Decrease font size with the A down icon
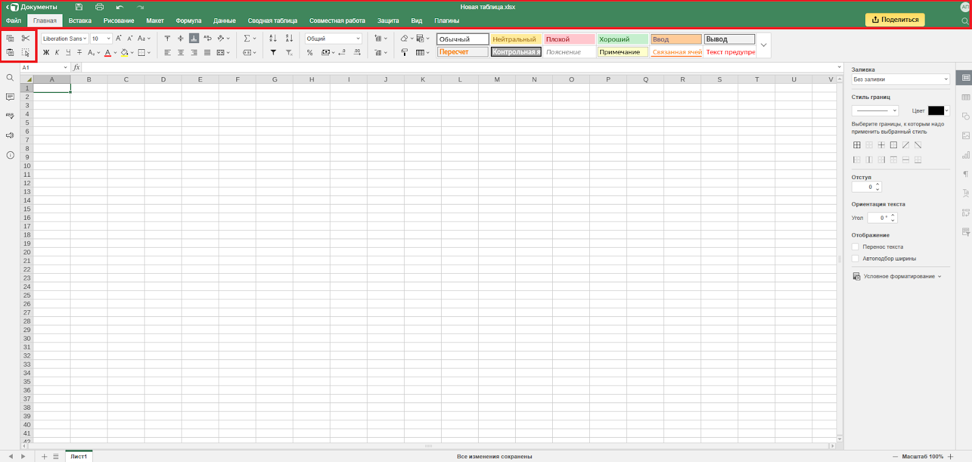This screenshot has width=972, height=462. [x=129, y=38]
